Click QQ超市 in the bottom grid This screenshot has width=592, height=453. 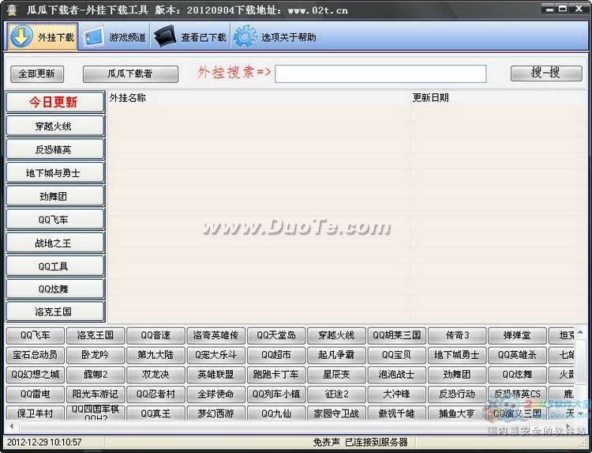pos(276,355)
